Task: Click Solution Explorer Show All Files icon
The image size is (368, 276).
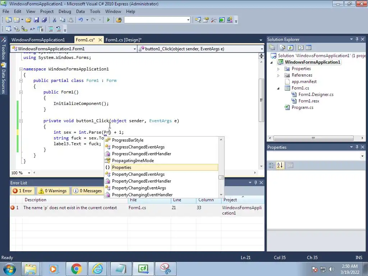Action: click(x=282, y=48)
